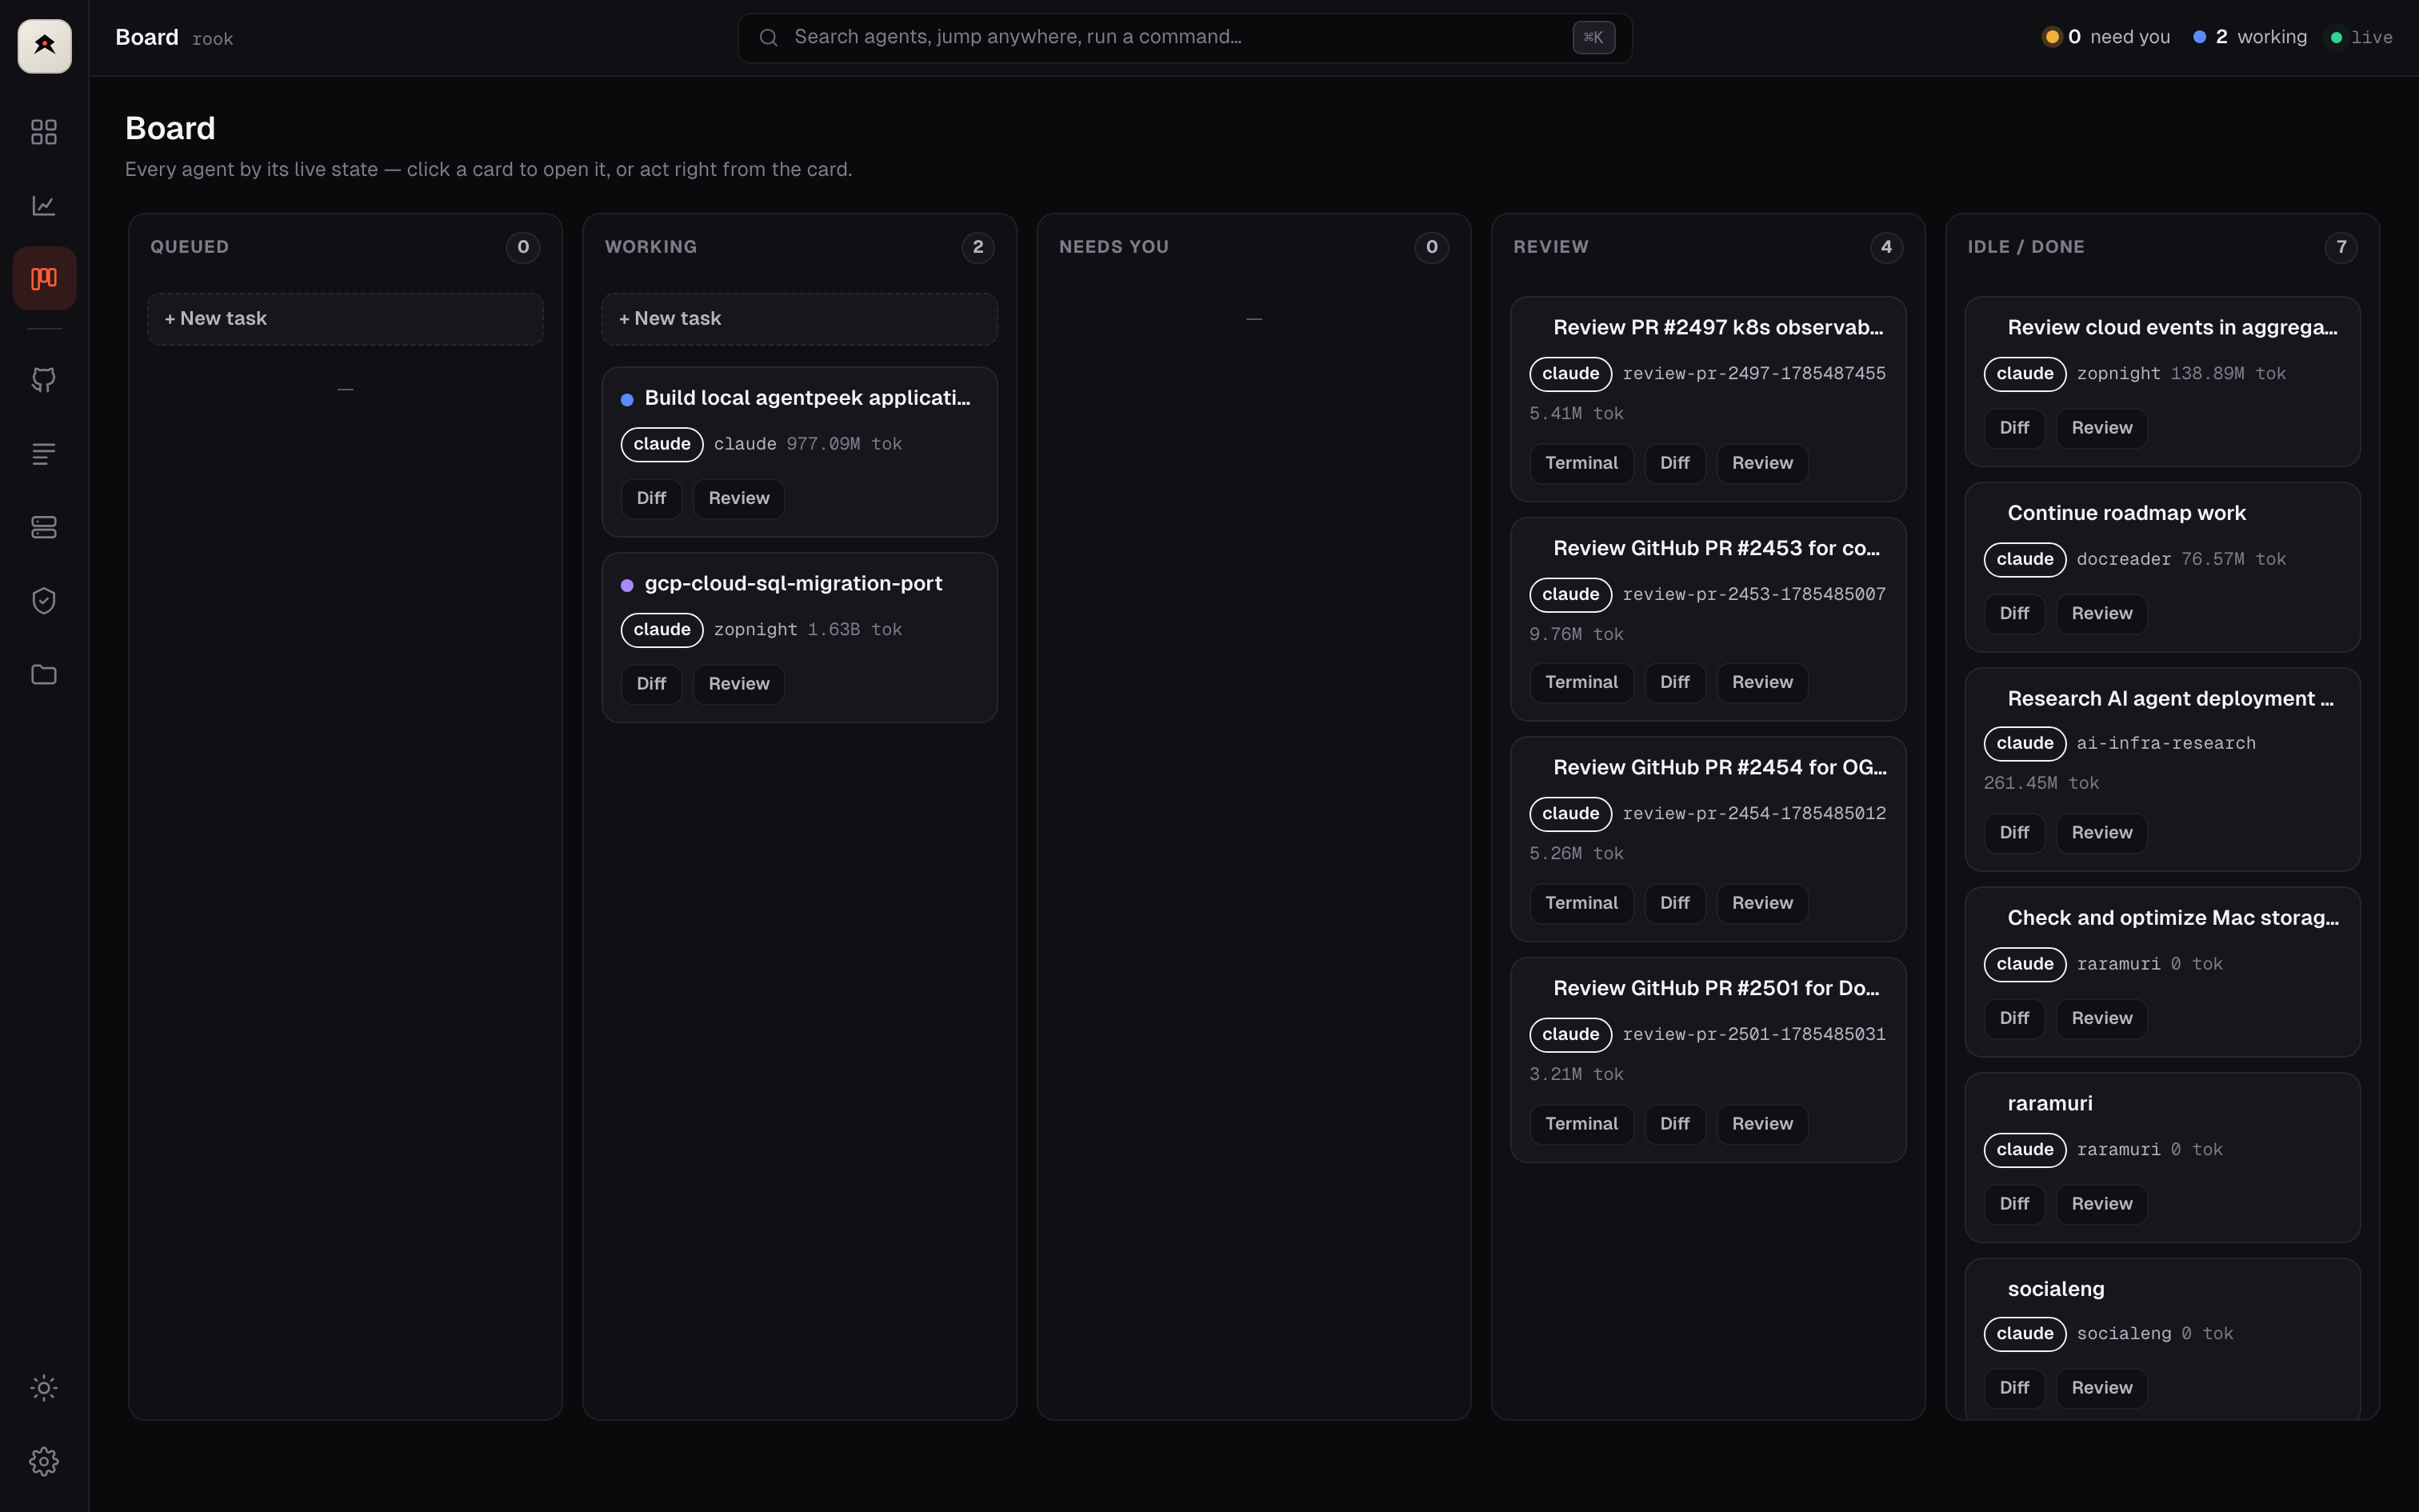
Task: Click Review on socialeng card
Action: 2101,1388
